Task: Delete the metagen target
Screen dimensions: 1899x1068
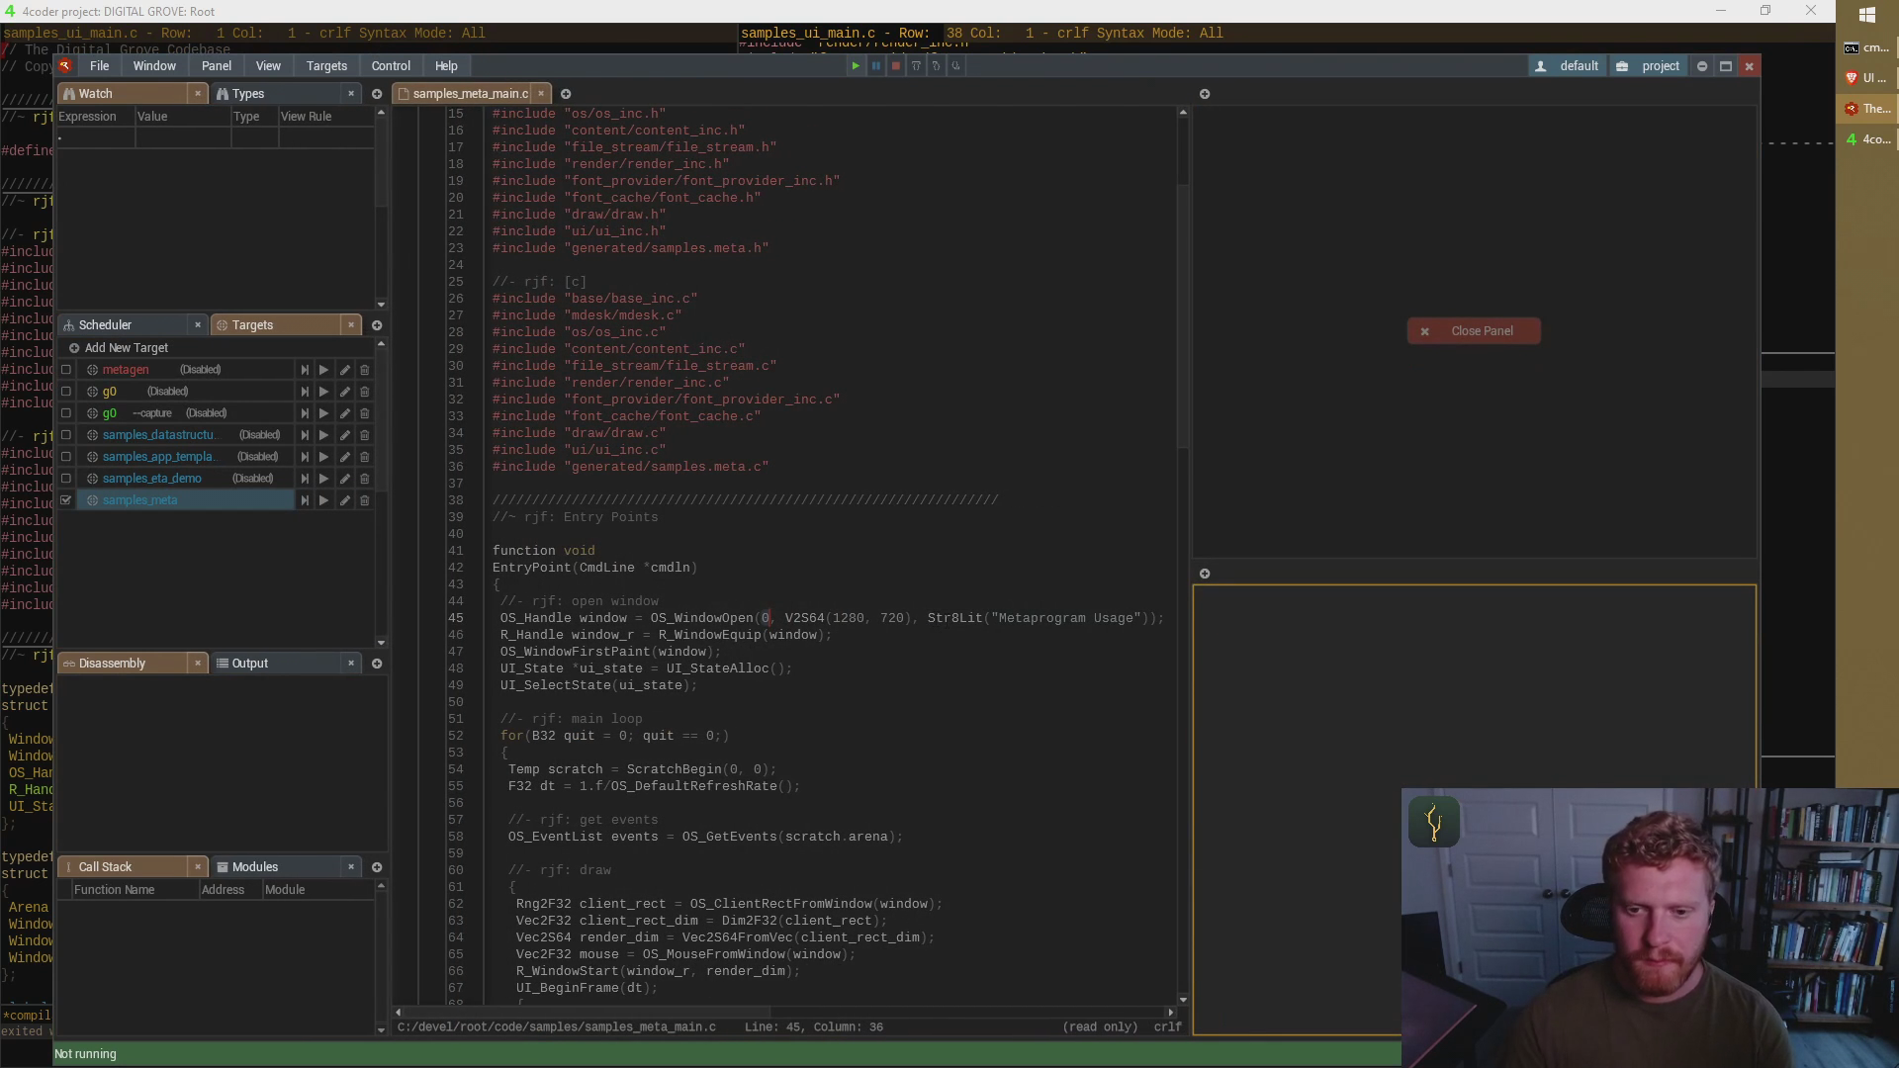Action: 364,370
